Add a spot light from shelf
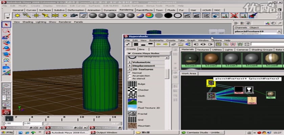Image resolution: width=284 pixels, height=135 pixels. click(x=46, y=16)
